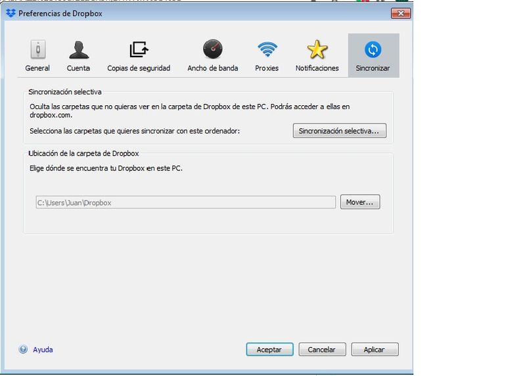Go to the Proxies tab

(x=267, y=56)
